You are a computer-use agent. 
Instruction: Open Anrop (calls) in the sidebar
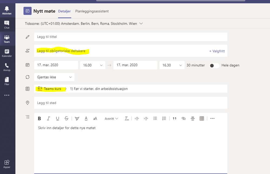click(x=7, y=67)
